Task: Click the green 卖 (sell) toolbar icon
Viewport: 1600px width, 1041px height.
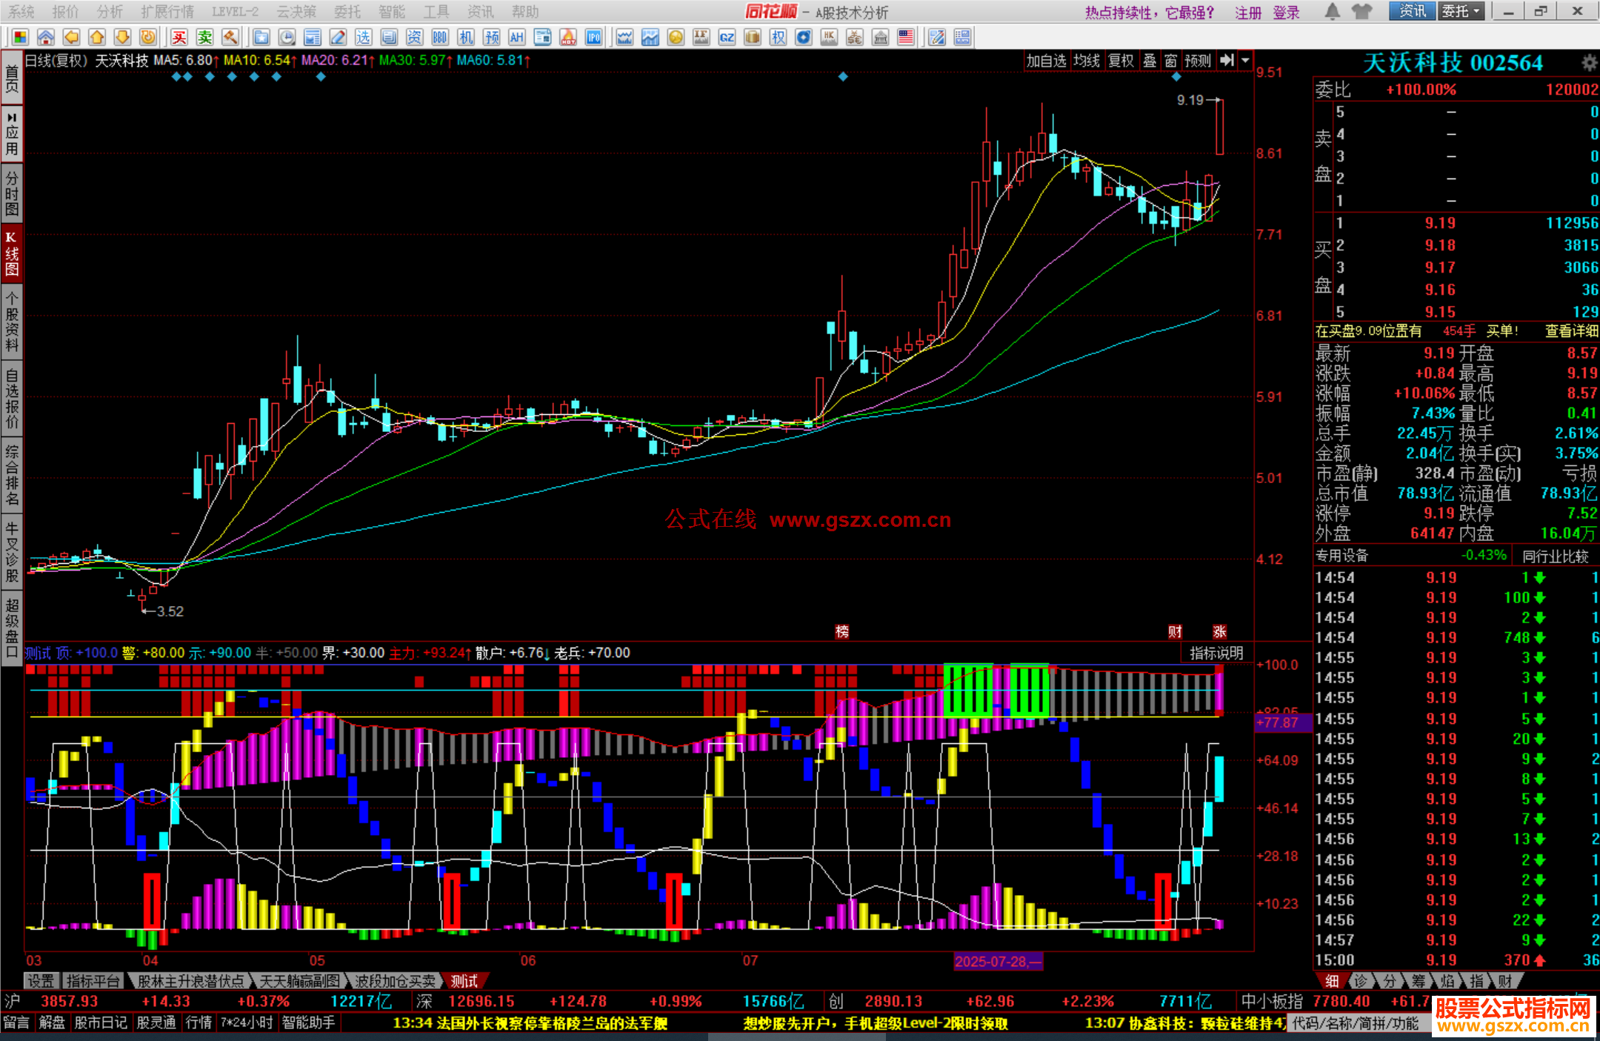Action: tap(204, 37)
